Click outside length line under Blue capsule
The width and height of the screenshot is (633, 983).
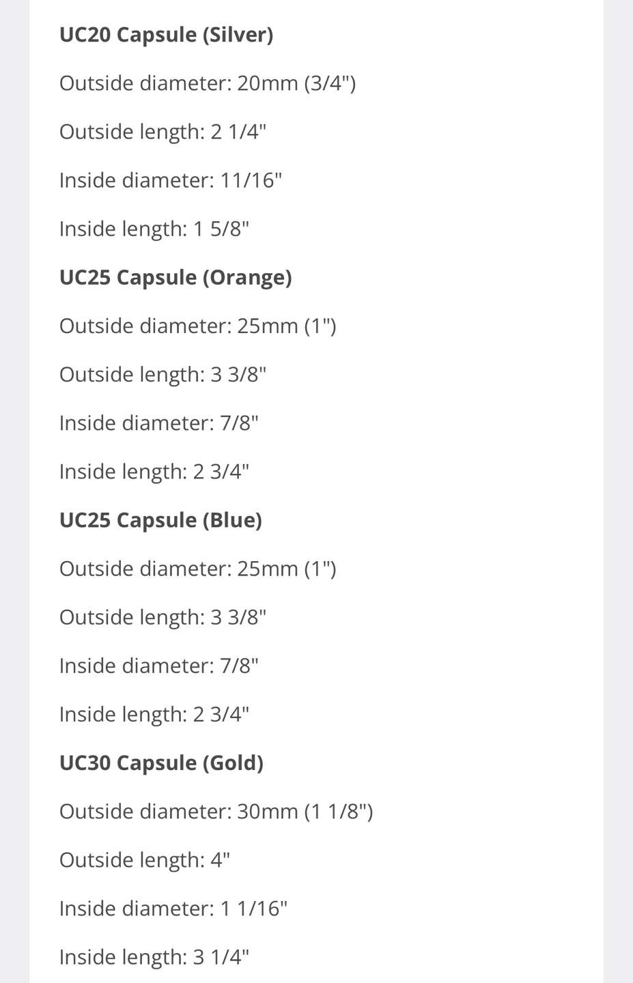tap(163, 617)
